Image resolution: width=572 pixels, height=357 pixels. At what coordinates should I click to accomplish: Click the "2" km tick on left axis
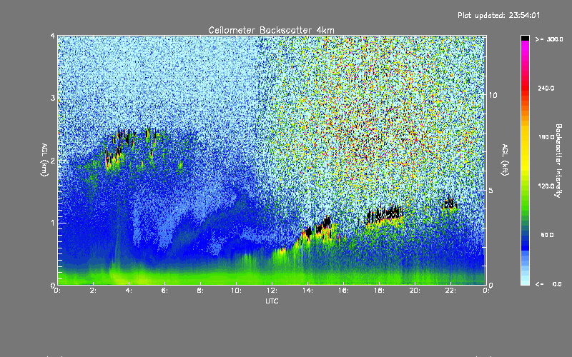[x=53, y=160]
